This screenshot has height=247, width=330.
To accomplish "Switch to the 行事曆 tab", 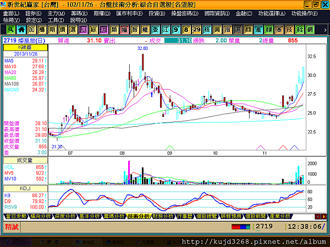I will (184, 216).
